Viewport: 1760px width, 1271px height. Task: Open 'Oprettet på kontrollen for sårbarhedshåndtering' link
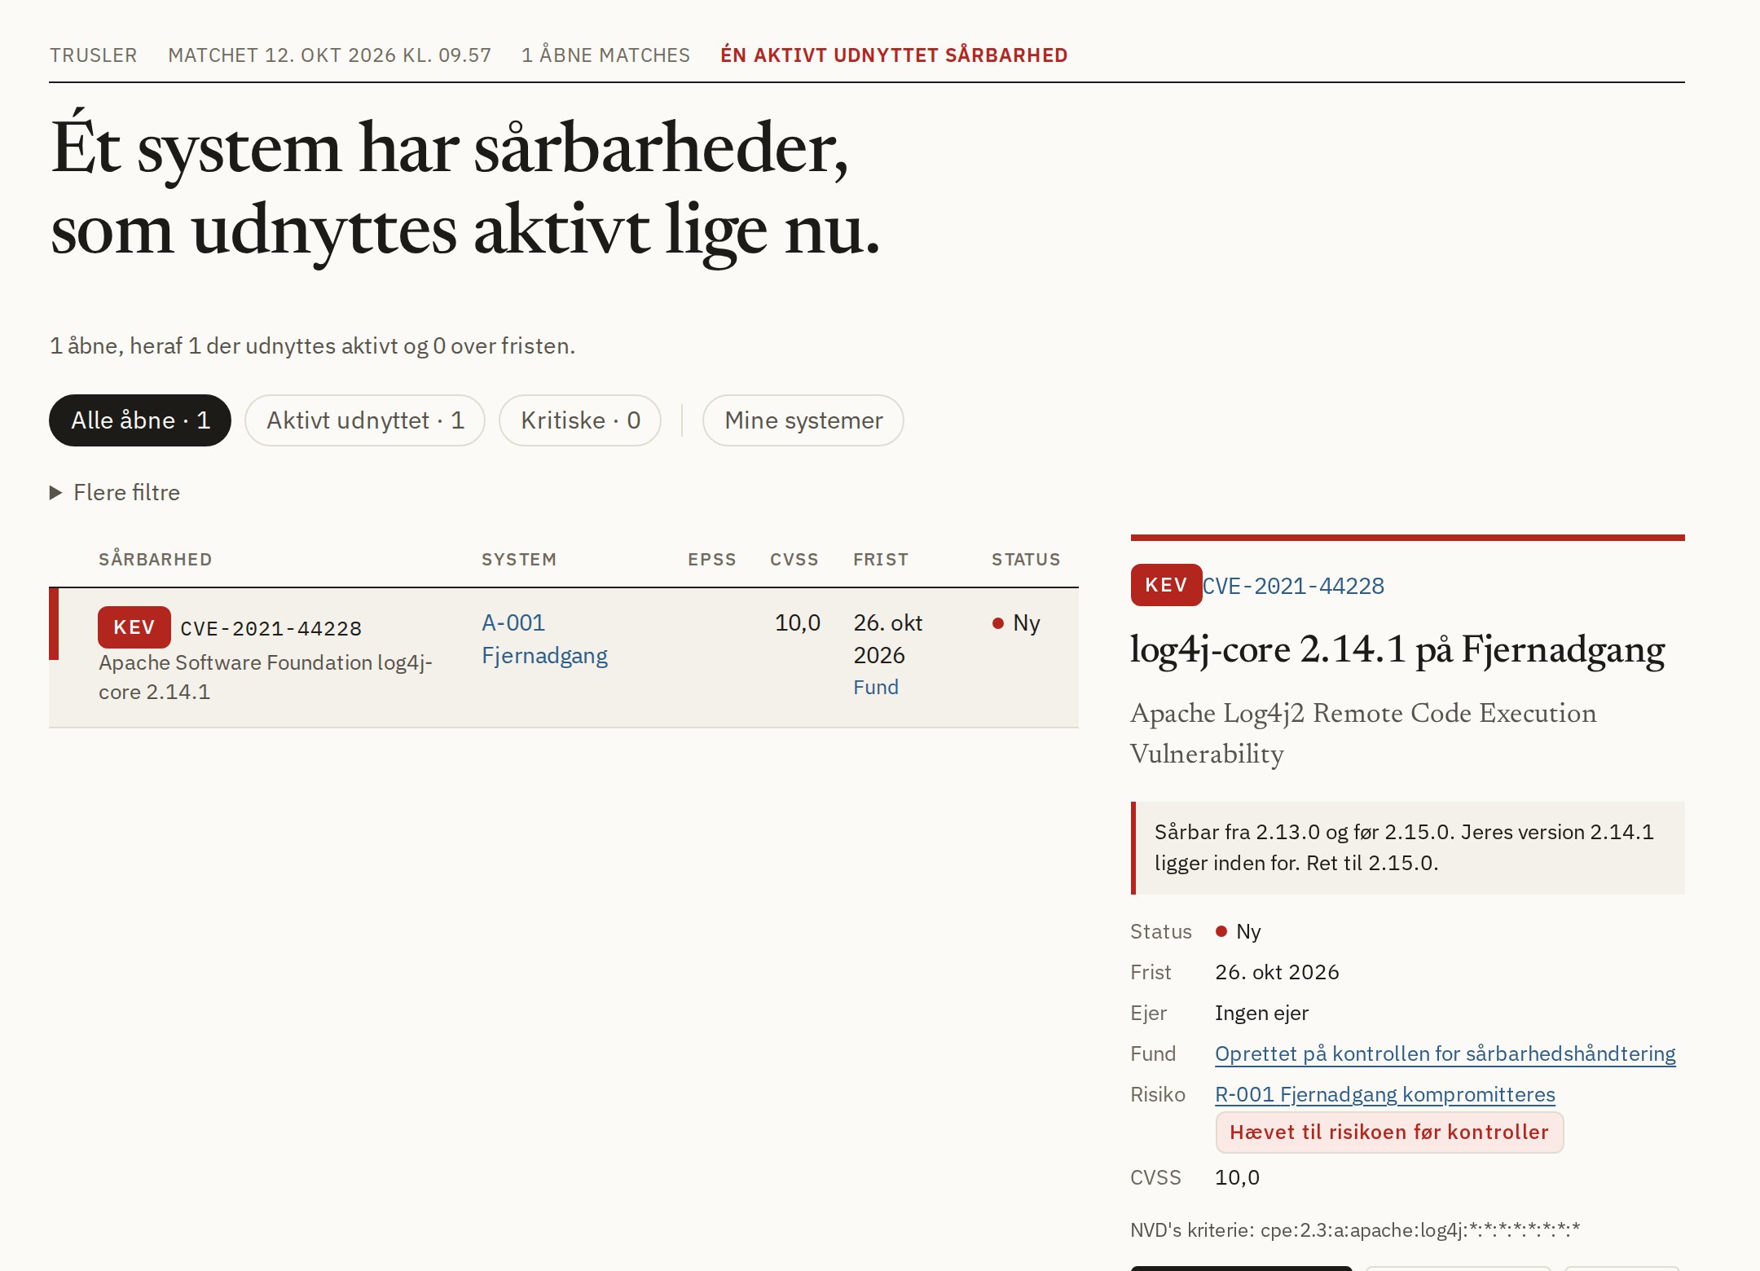click(x=1445, y=1053)
